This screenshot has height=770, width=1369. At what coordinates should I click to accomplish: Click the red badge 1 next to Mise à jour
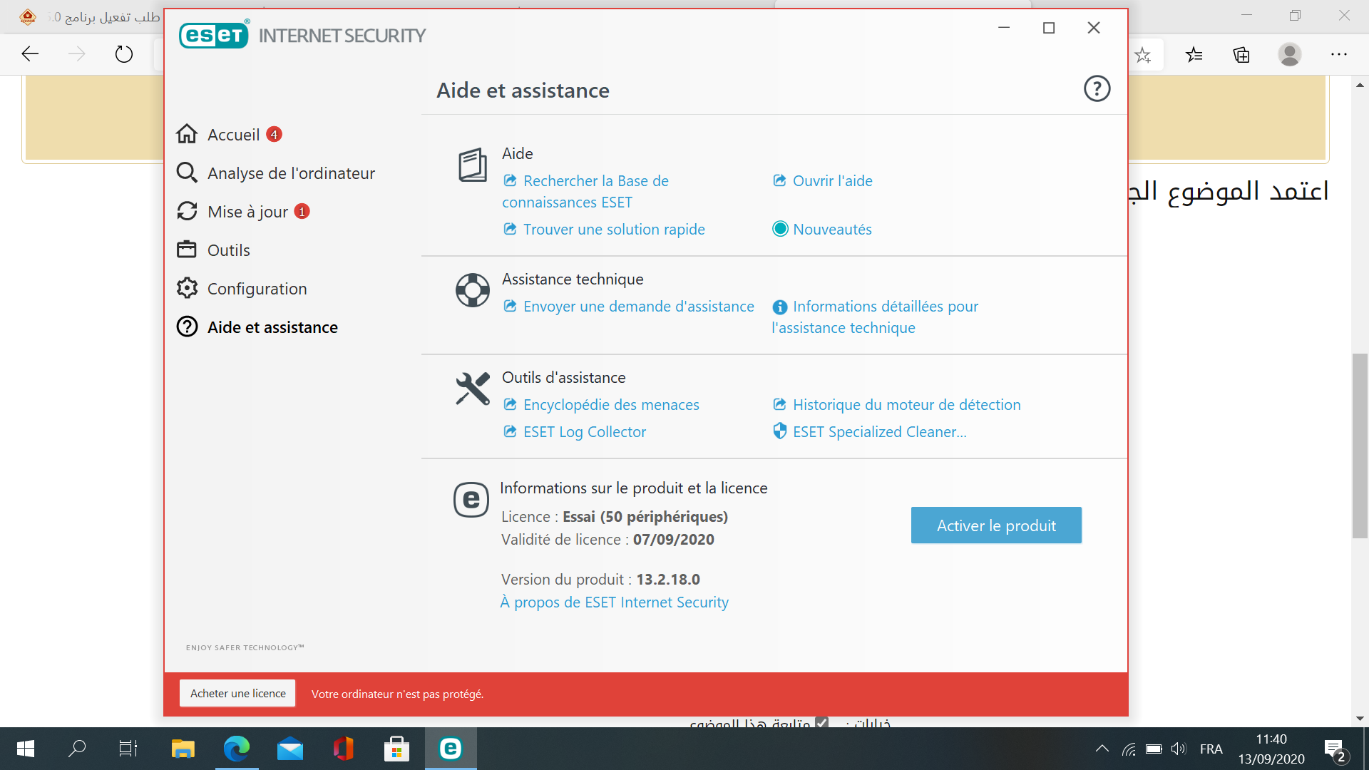302,211
